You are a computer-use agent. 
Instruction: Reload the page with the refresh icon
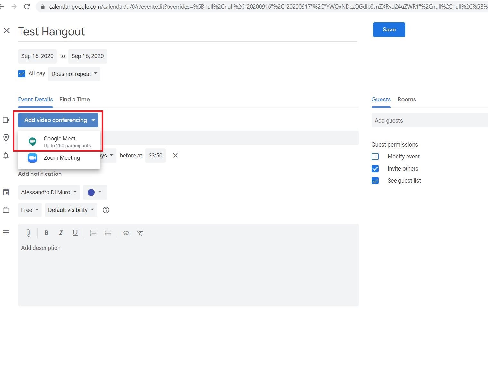pyautogui.click(x=27, y=6)
